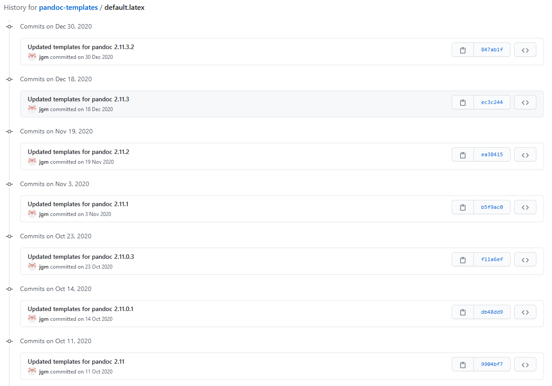The height and width of the screenshot is (386, 552).
Task: Open 'Updated templates for pandoc 2.11' commit
Action: [76, 361]
